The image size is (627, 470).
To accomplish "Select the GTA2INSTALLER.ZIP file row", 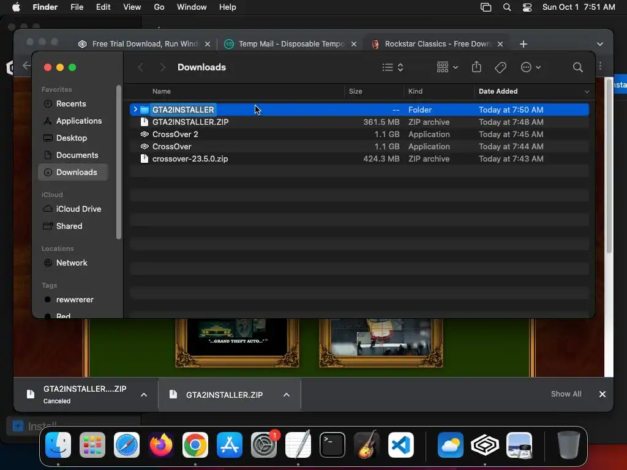I will [x=359, y=122].
